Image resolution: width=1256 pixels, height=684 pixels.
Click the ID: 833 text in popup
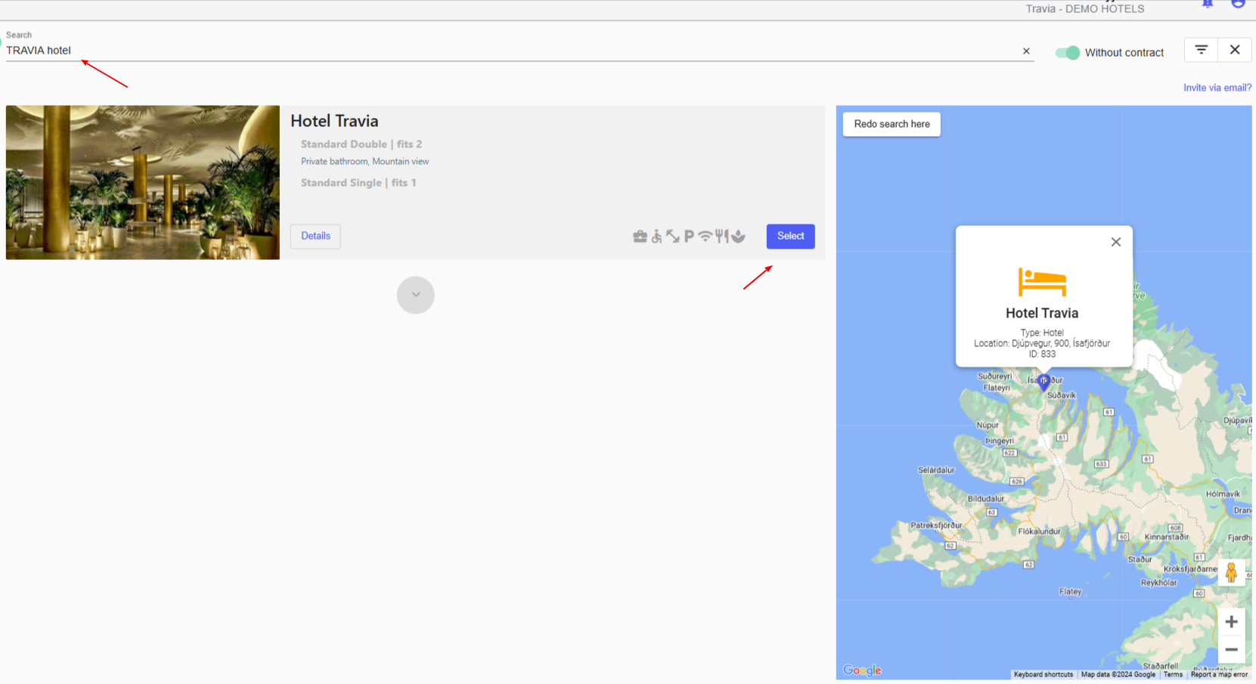tap(1042, 354)
